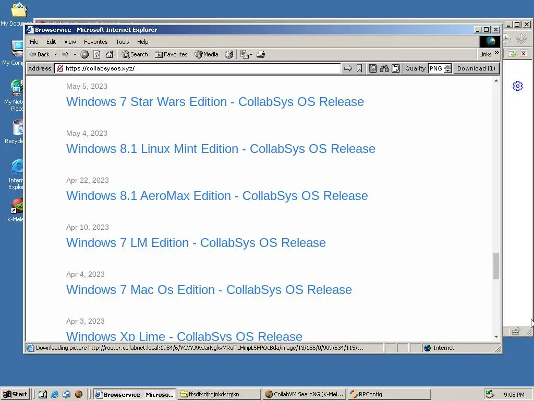The width and height of the screenshot is (534, 401).
Task: Click the Forward arrow toolbar button
Action: [x=65, y=54]
